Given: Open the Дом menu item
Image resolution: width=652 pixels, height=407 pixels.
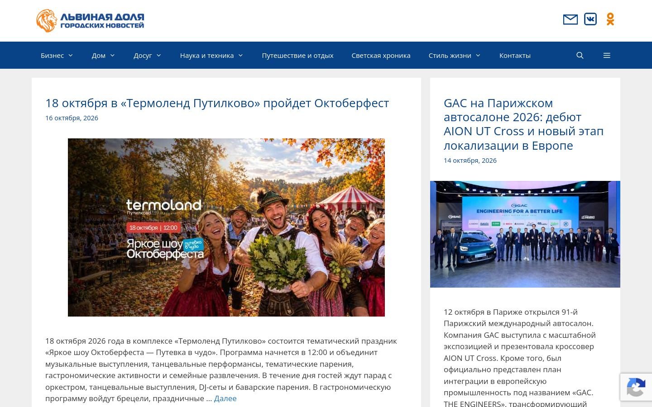Looking at the screenshot, I should pos(98,55).
